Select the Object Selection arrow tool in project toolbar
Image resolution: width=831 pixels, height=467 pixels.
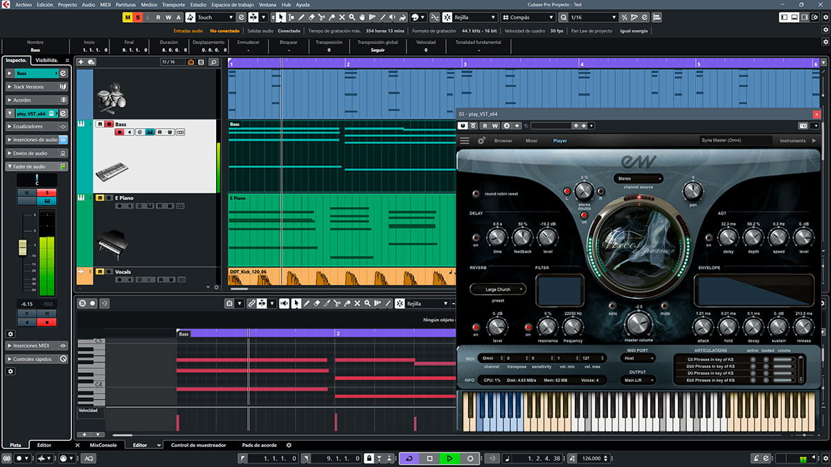point(280,17)
